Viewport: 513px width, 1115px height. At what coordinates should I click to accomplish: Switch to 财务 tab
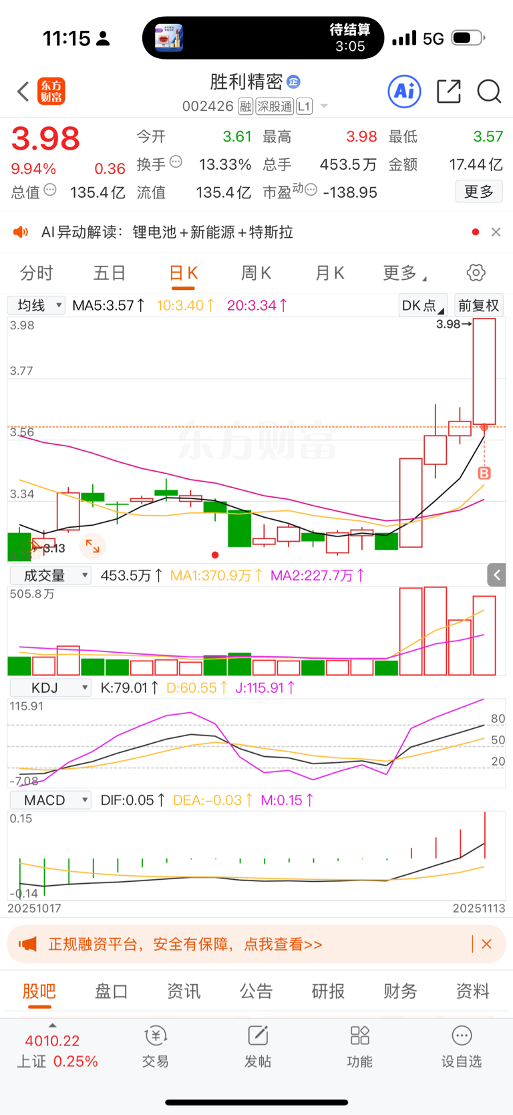(400, 991)
